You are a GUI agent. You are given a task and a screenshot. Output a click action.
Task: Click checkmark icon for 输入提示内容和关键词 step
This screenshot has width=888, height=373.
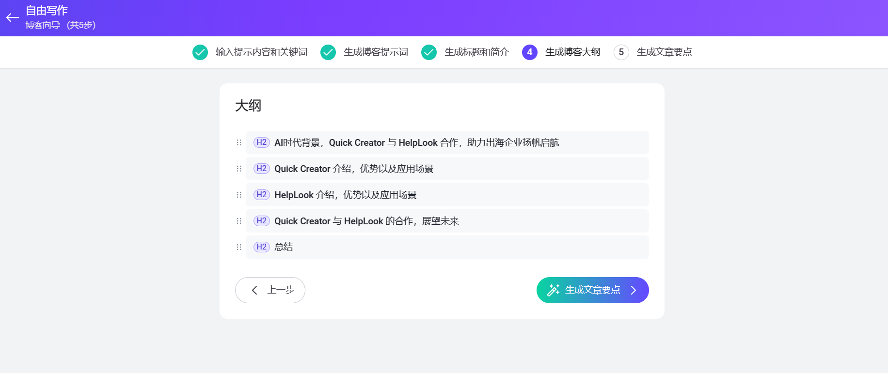pyautogui.click(x=200, y=52)
